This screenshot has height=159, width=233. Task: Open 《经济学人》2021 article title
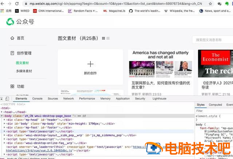pyautogui.click(x=217, y=85)
